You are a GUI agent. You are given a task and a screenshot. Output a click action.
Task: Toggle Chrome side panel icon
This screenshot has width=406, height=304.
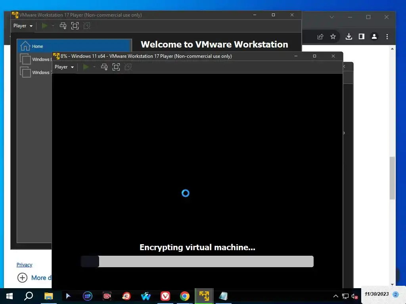[362, 36]
